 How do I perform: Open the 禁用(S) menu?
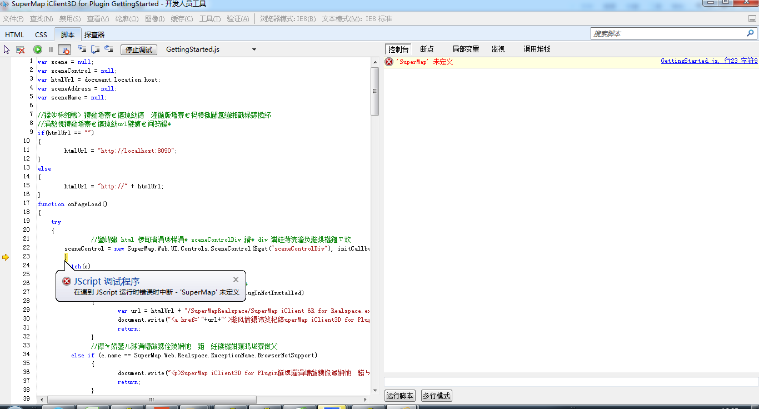point(70,19)
